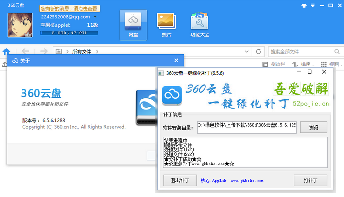Open the new message notification banner
The height and width of the screenshot is (197, 344).
[69, 9]
